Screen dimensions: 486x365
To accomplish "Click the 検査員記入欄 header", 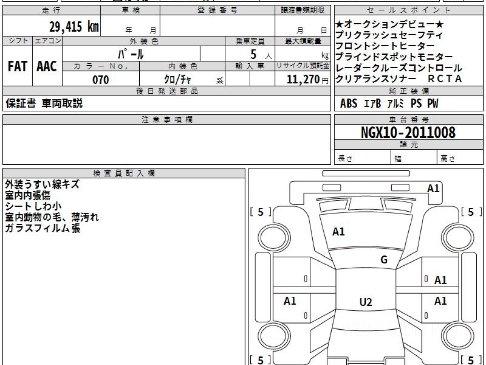I will coord(124,173).
